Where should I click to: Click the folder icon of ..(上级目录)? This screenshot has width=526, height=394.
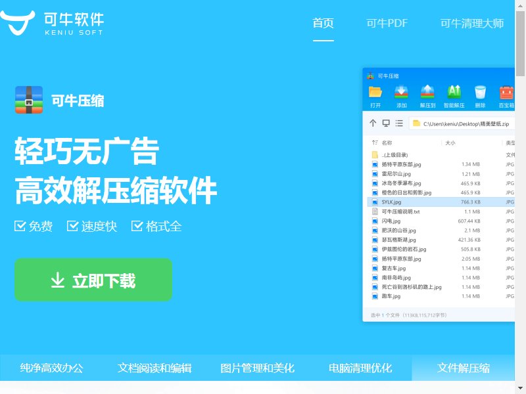(x=375, y=155)
